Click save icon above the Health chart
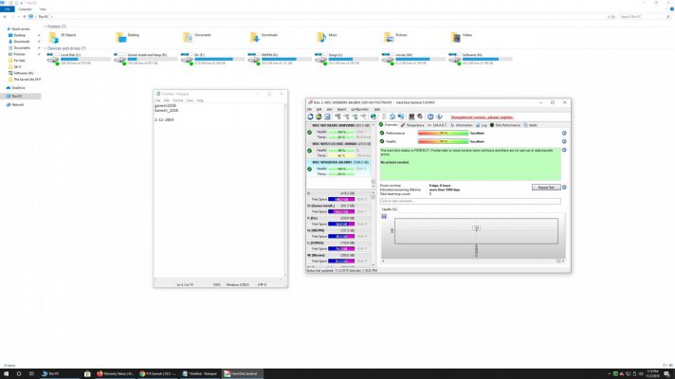Viewport: 675px width, 379px height. tap(384, 216)
